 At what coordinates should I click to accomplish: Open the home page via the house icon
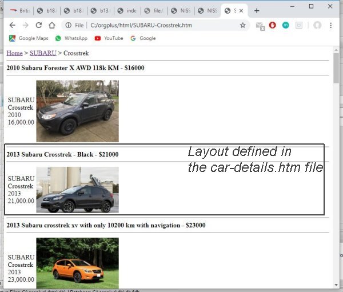(52, 25)
